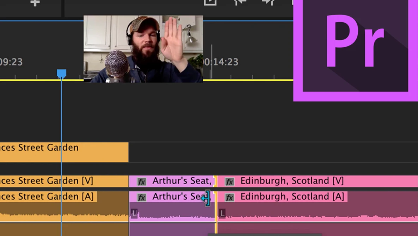Image resolution: width=418 pixels, height=236 pixels.
Task: Select the Arthur's Seat video clip
Action: (172, 181)
